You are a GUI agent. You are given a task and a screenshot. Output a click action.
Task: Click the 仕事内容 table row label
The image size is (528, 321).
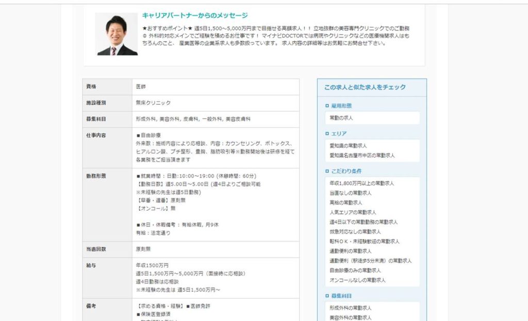[x=96, y=136]
